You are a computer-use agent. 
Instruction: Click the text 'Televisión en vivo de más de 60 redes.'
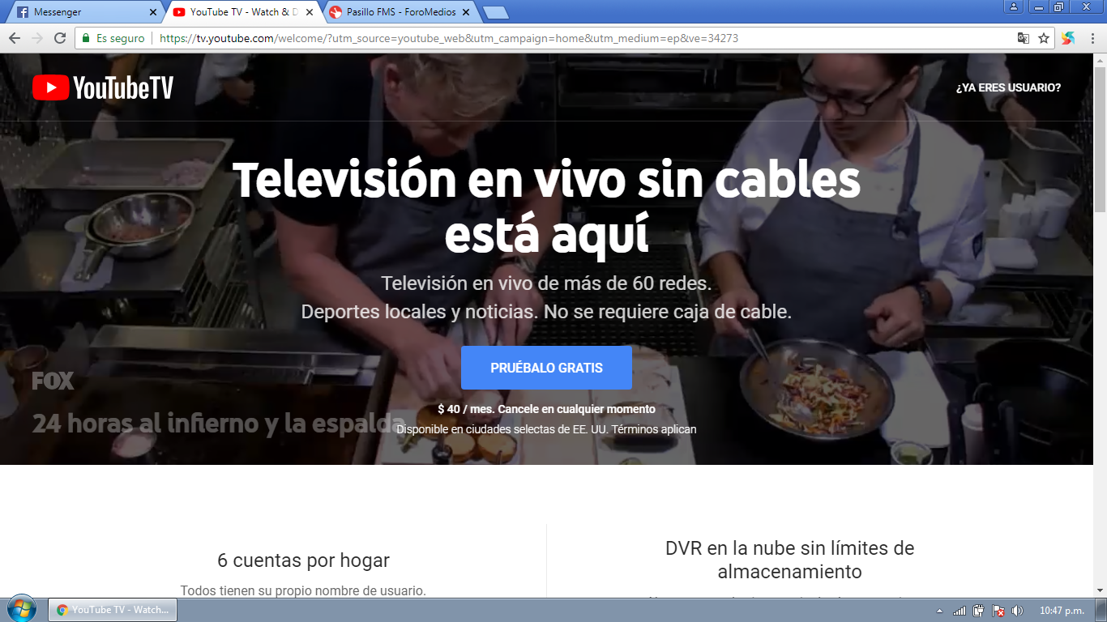(x=546, y=283)
